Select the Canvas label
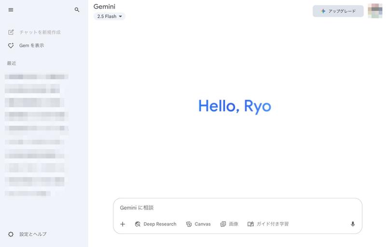The height and width of the screenshot is (247, 386). (203, 224)
